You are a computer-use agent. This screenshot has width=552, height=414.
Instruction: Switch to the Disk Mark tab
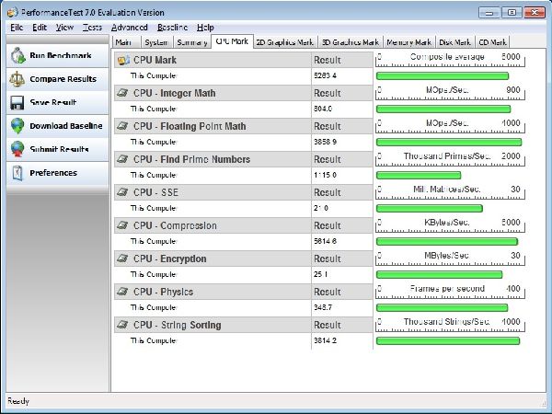[x=454, y=41]
